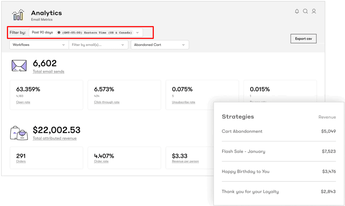Click the Click-through rate label
This screenshot has height=206, width=345.
[x=106, y=102]
